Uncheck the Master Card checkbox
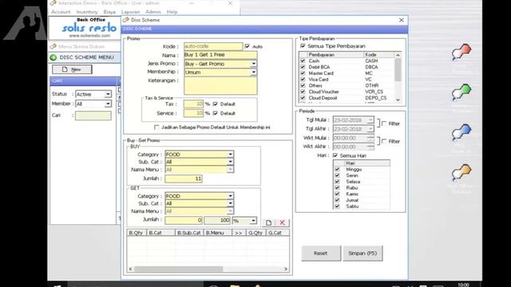This screenshot has height=287, width=511. [x=303, y=73]
